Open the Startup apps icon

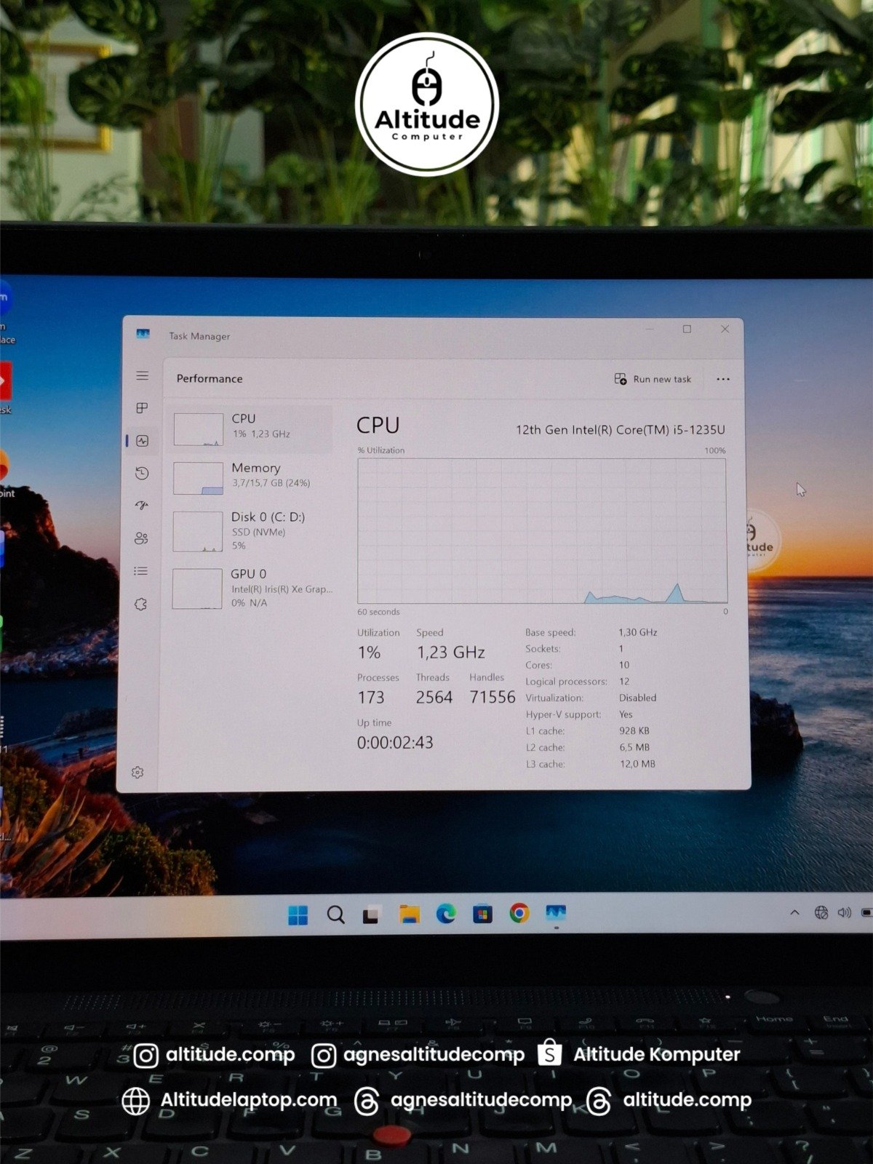coord(142,505)
